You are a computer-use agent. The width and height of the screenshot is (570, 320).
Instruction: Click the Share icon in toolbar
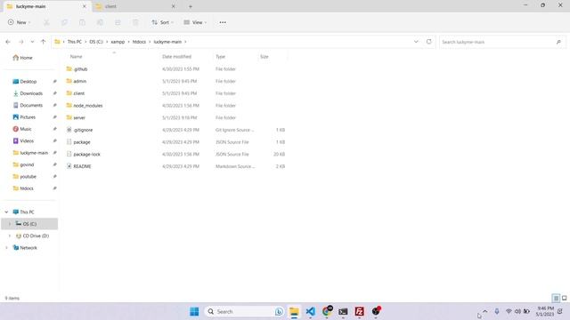[118, 22]
